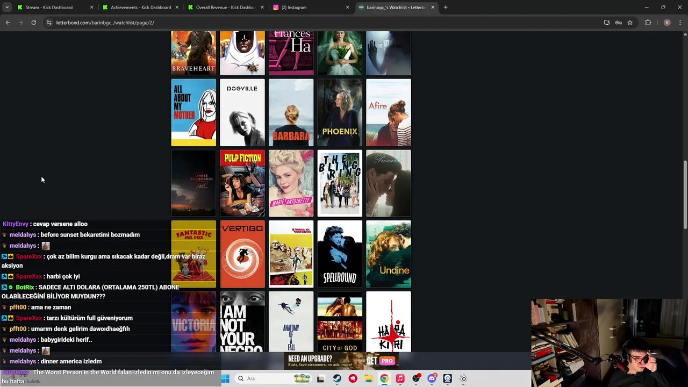
Task: Click the Chrome taskbar icon
Action: (384, 378)
